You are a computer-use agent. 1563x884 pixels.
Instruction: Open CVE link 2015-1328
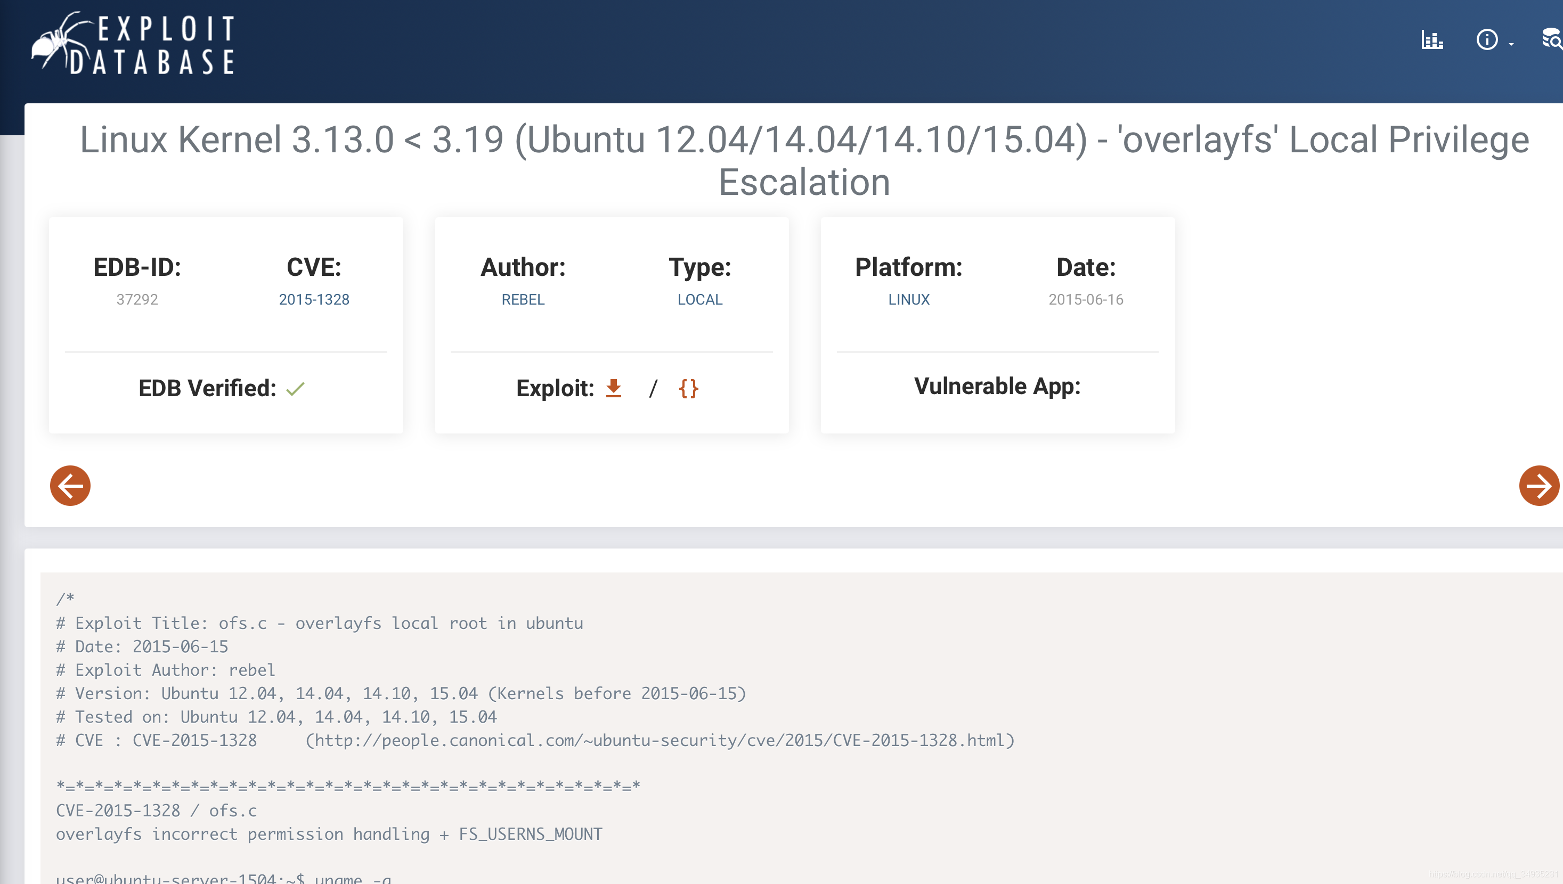click(x=314, y=299)
